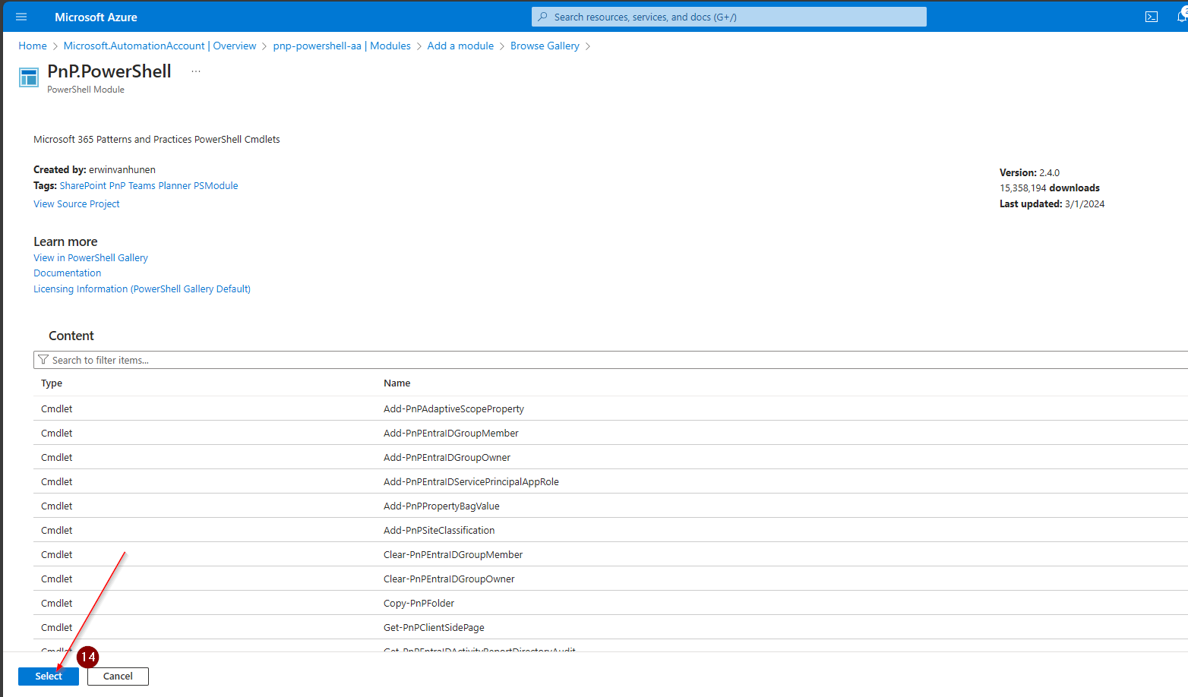Click the filter icon in the content search
Viewport: 1188px width, 697px height.
43,360
